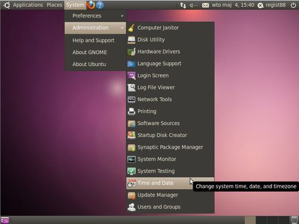Viewport: 299px width, 224px height.
Task: Open the Trash icon in the bottom panel
Action: (x=294, y=220)
